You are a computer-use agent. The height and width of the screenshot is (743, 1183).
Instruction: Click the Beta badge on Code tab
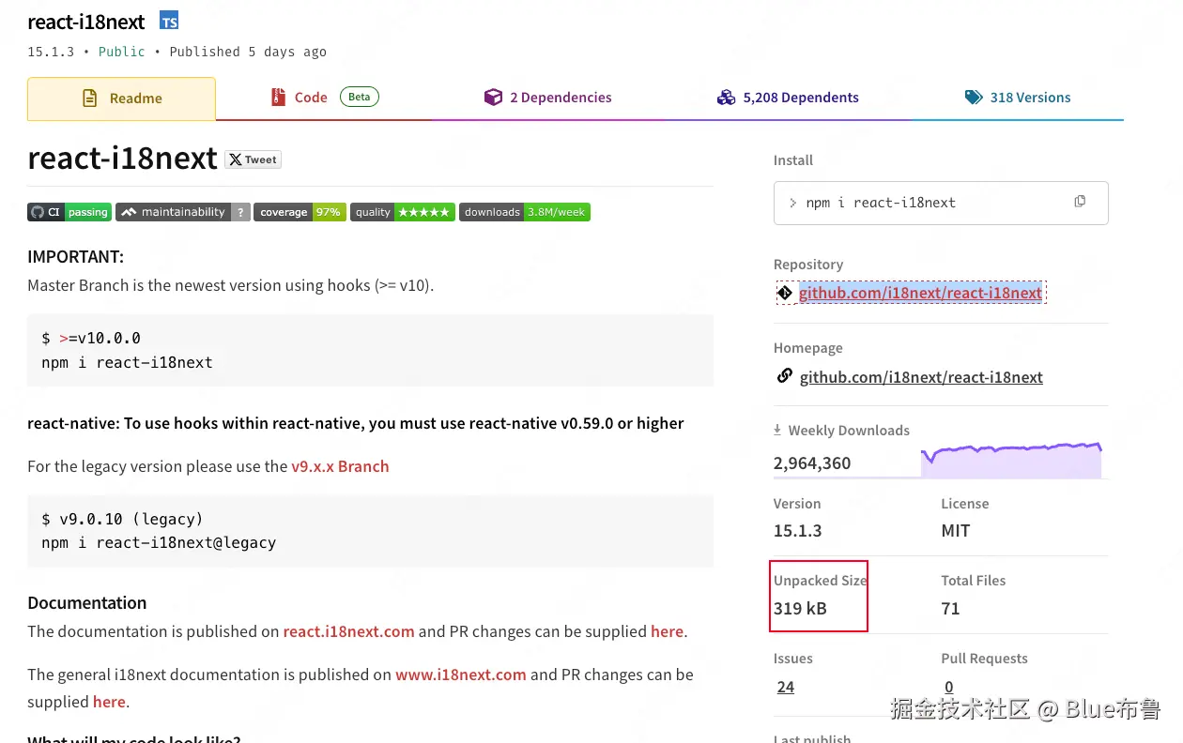click(x=360, y=97)
